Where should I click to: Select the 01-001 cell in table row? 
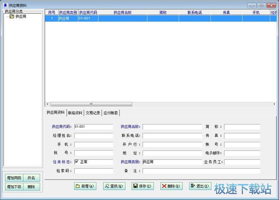coord(88,18)
